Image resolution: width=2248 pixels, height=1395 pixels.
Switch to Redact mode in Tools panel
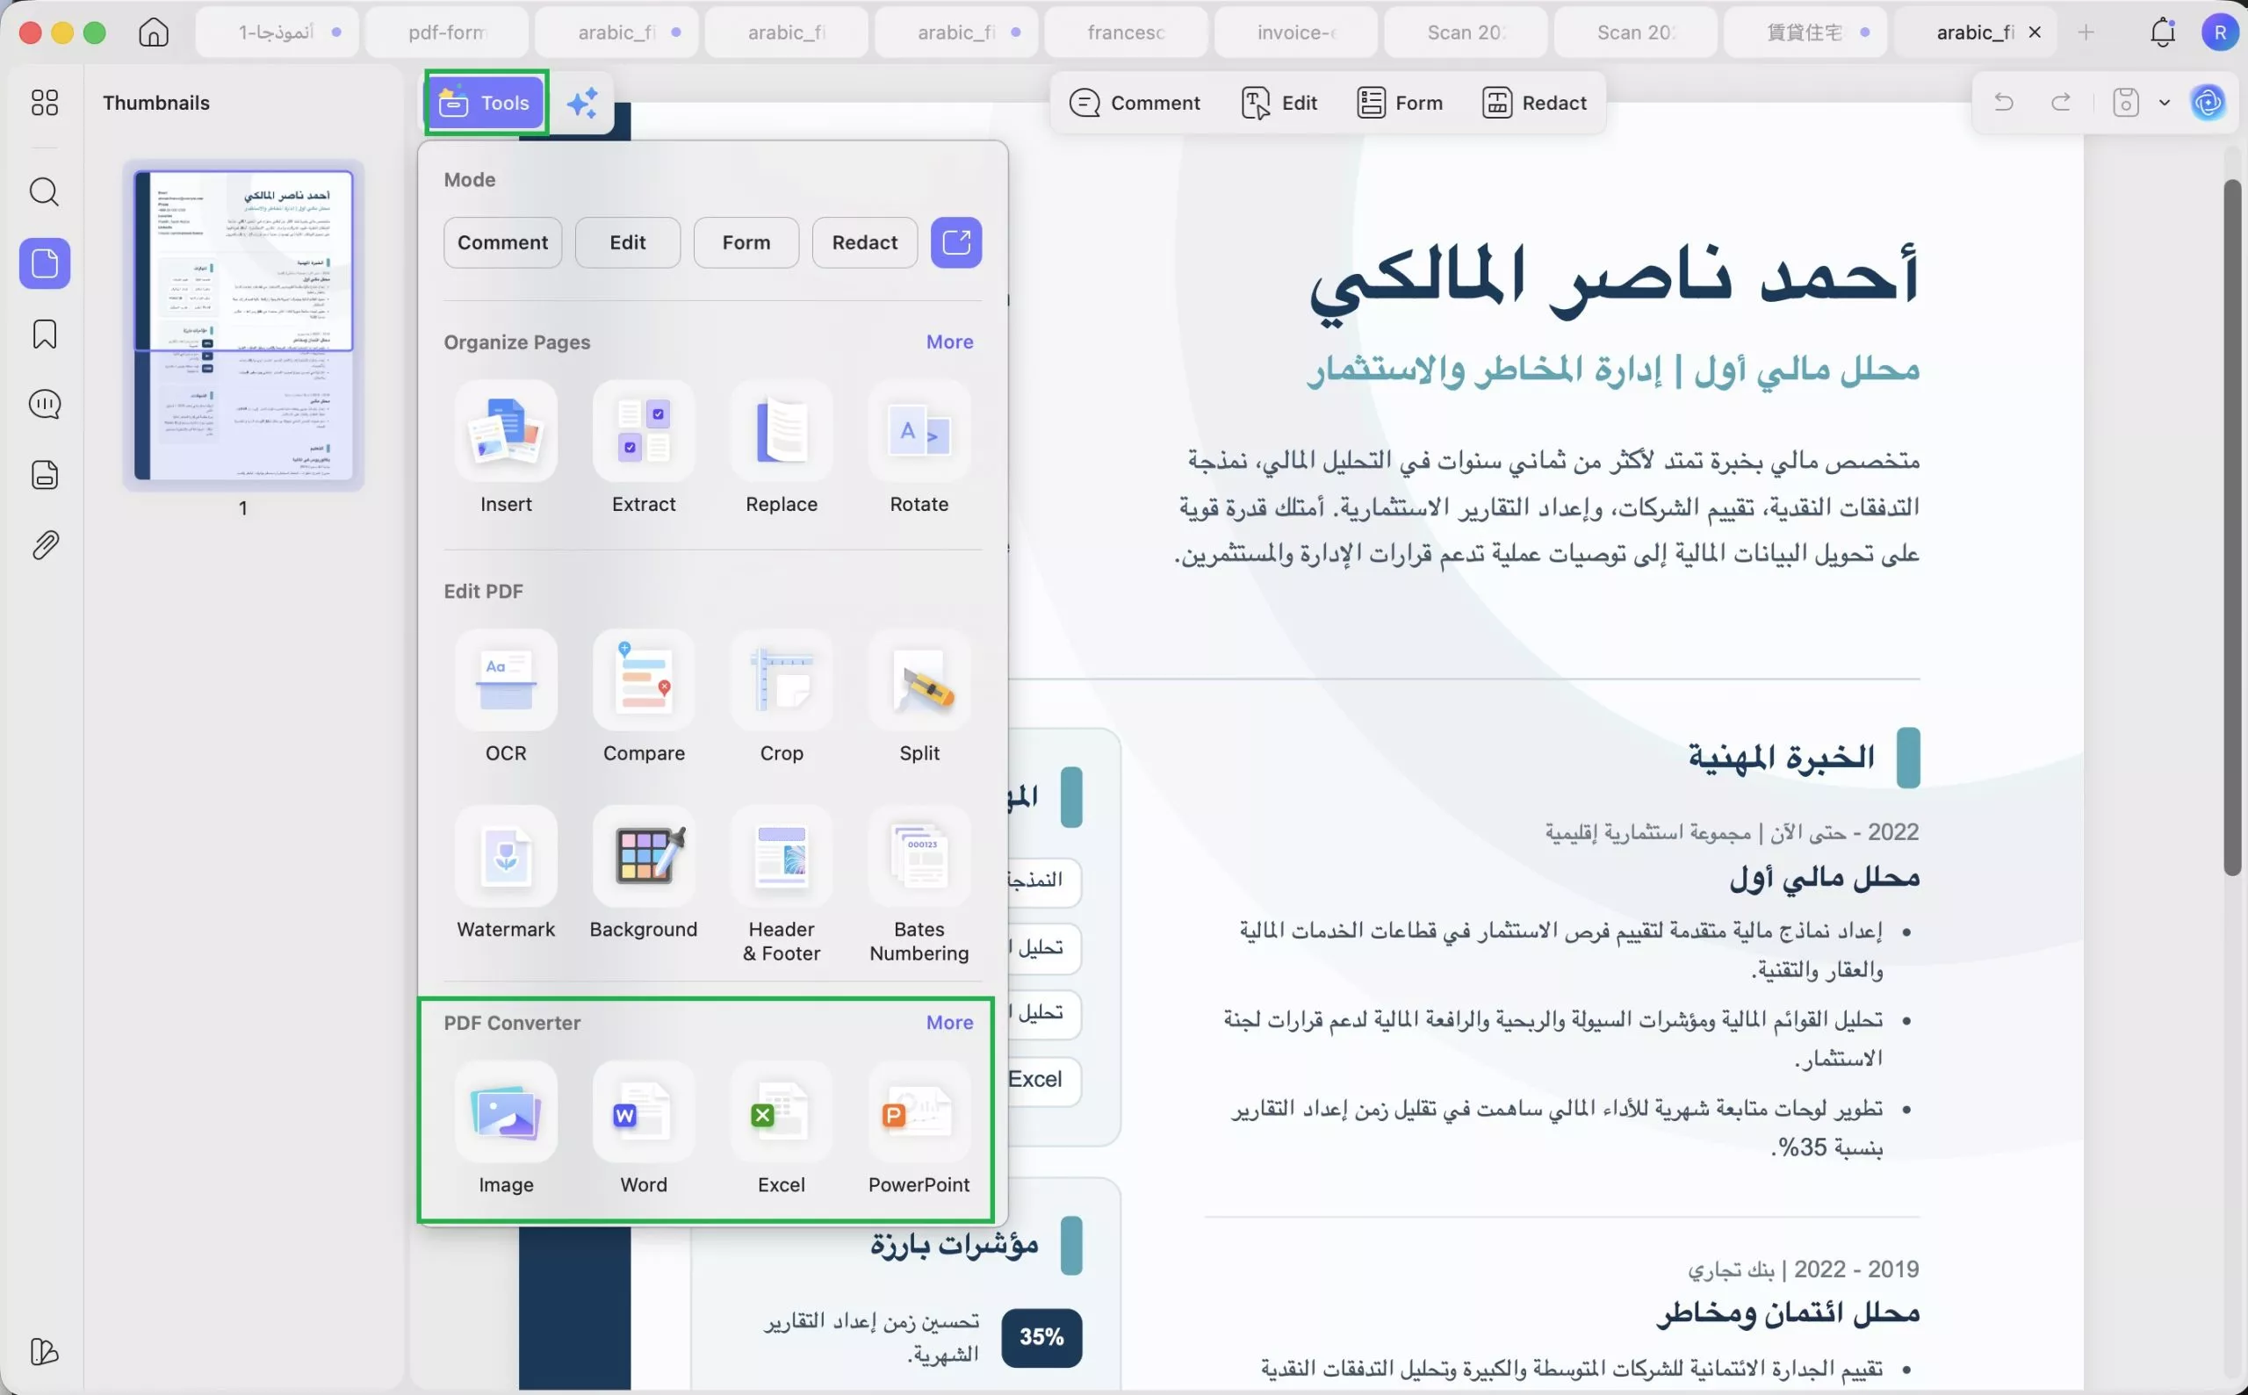864,242
